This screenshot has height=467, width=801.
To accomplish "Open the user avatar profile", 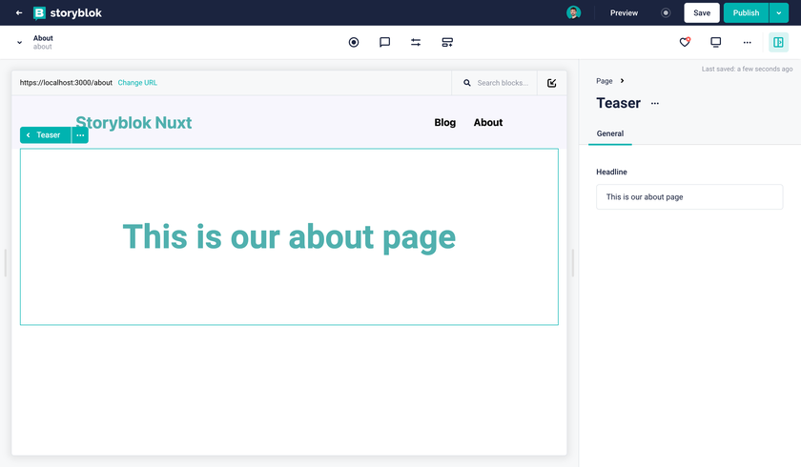I will point(574,12).
